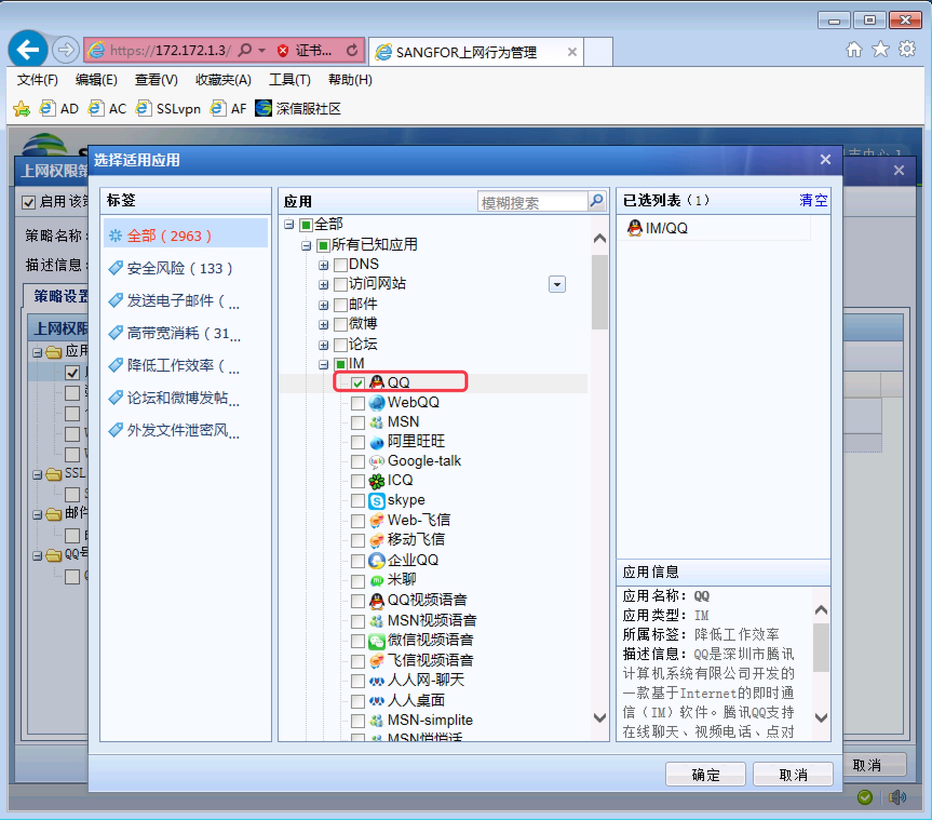Close the 选择适用应用 dialog
932x820 pixels.
click(x=826, y=159)
